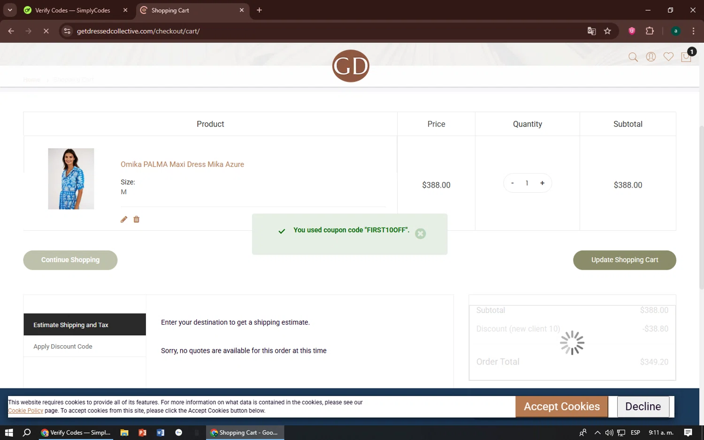The height and width of the screenshot is (440, 704).
Task: Click the blue dress product thumbnail
Action: click(71, 179)
